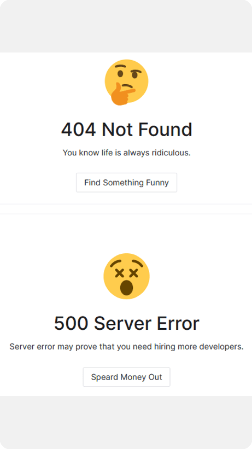Hit the Speard Money Out button

click(126, 377)
